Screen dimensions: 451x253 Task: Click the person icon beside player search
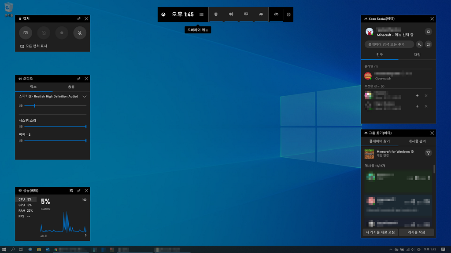click(419, 44)
